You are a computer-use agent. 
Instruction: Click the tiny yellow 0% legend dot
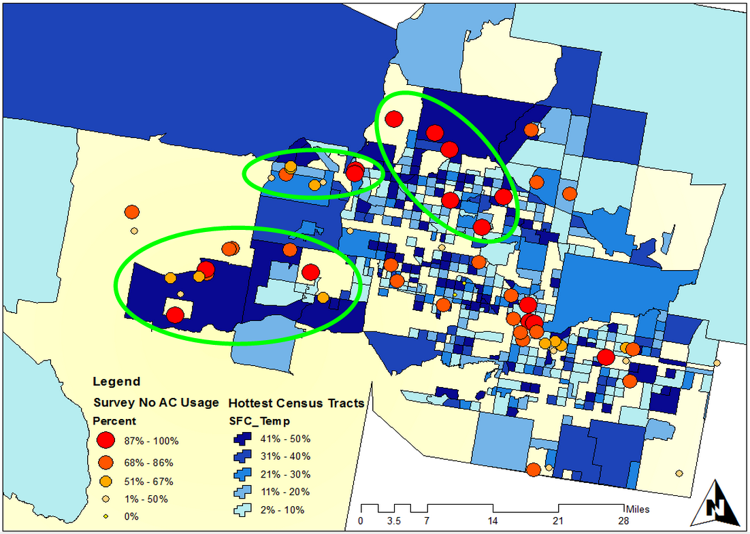coord(105,516)
